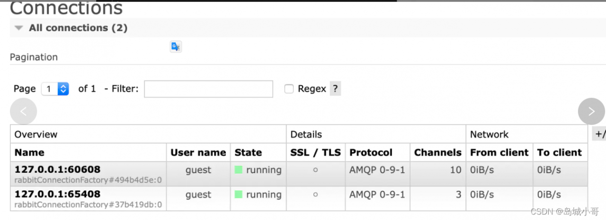Click the next image arrow button

pyautogui.click(x=591, y=112)
